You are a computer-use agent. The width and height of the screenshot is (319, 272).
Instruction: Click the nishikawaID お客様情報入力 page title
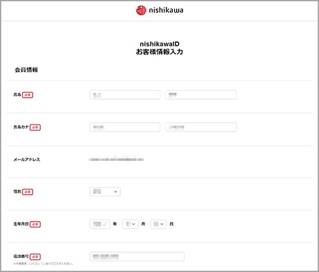[x=159, y=48]
